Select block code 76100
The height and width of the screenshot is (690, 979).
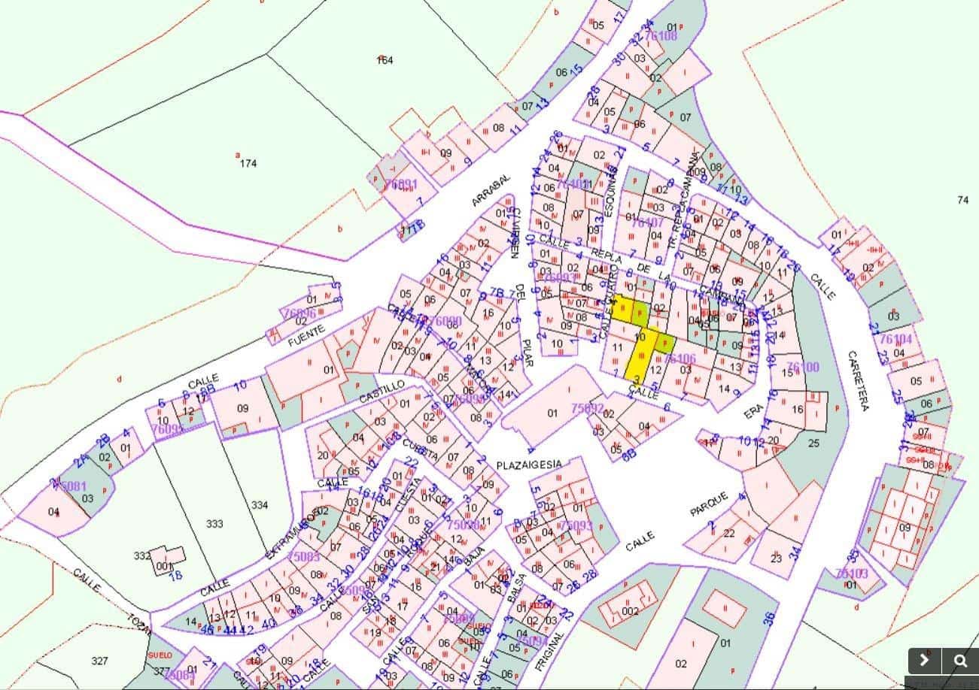coord(802,367)
